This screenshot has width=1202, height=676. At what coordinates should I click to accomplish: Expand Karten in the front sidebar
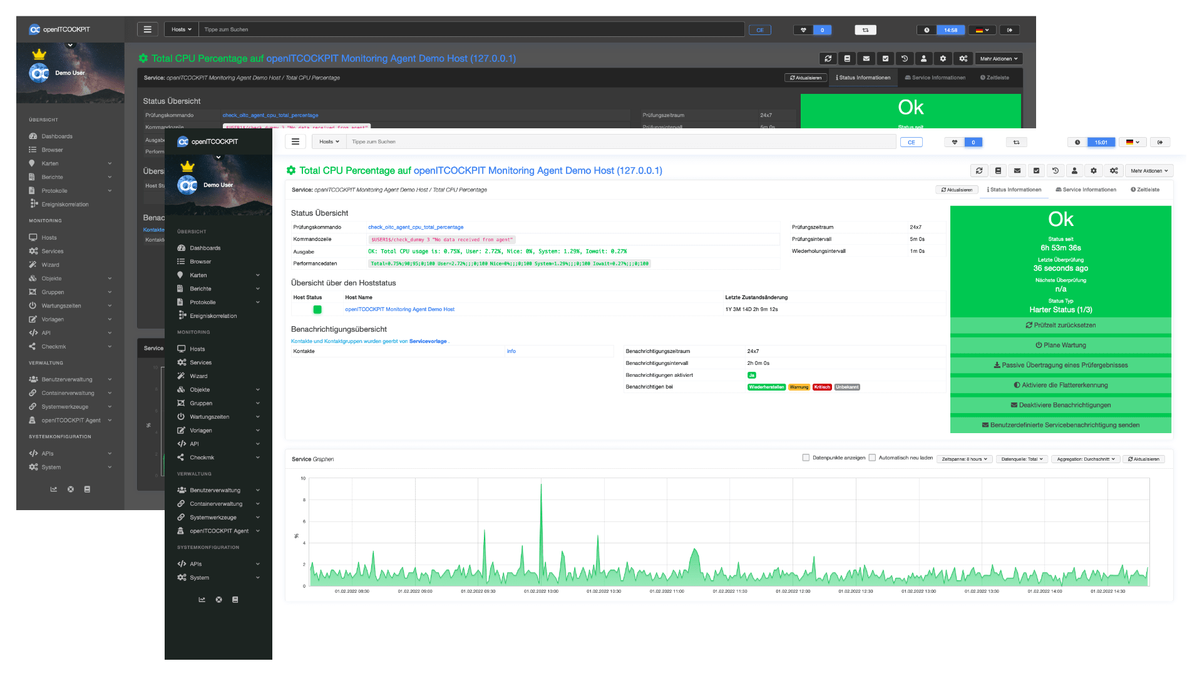[218, 275]
